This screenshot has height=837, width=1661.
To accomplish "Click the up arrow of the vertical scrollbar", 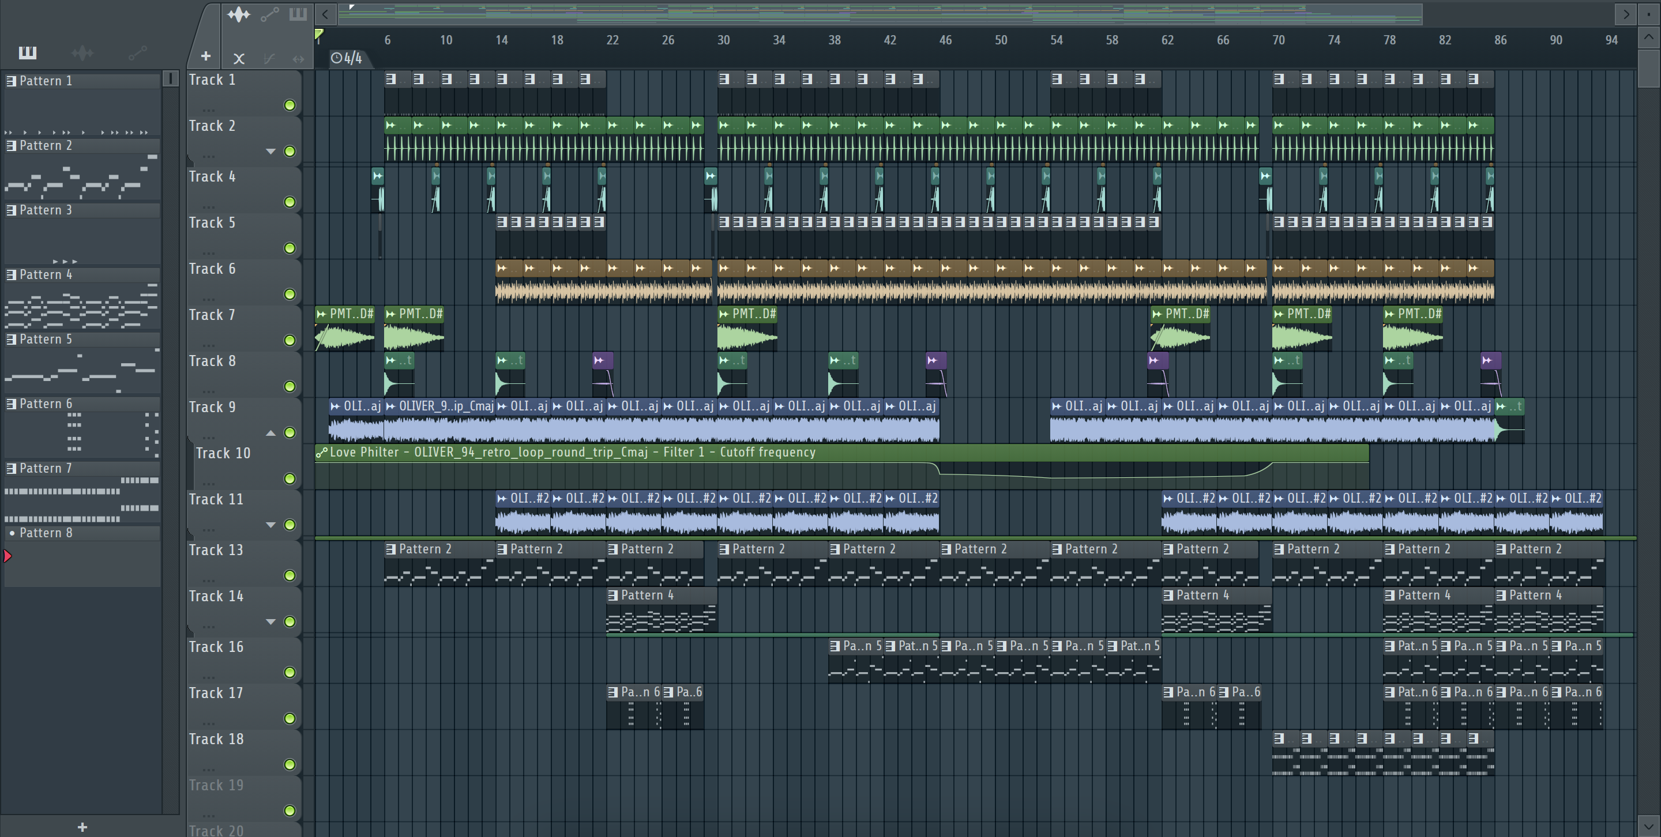I will coord(1648,37).
